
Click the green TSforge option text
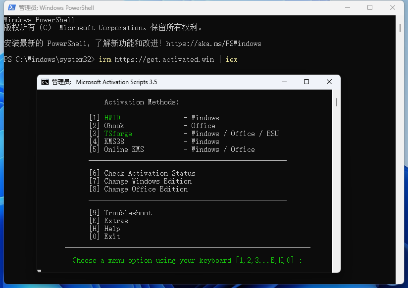pyautogui.click(x=118, y=134)
